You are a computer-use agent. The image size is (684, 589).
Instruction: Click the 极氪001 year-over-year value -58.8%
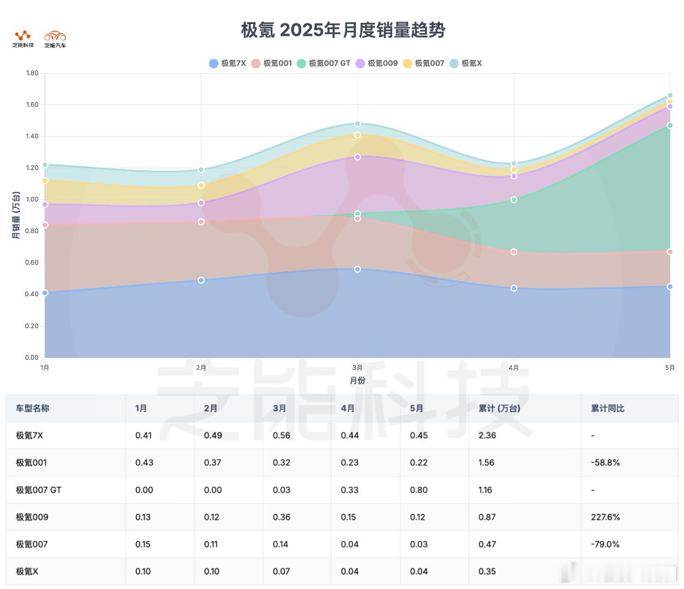tap(605, 462)
